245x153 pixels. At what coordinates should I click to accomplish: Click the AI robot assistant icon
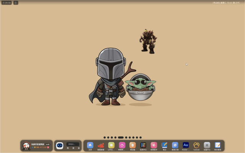point(60,146)
